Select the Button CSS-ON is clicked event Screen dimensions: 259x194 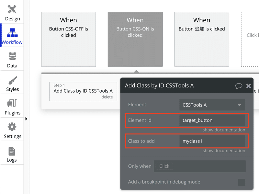click(x=135, y=39)
